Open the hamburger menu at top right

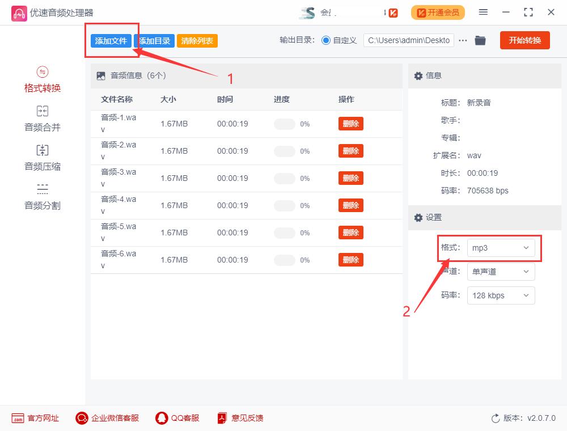483,12
